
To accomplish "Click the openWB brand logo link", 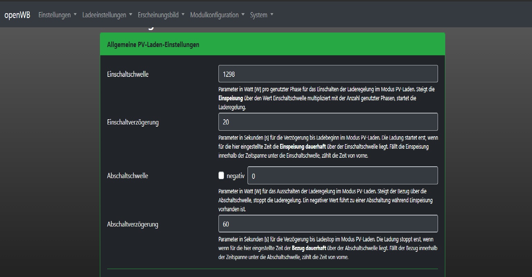I will [x=17, y=15].
